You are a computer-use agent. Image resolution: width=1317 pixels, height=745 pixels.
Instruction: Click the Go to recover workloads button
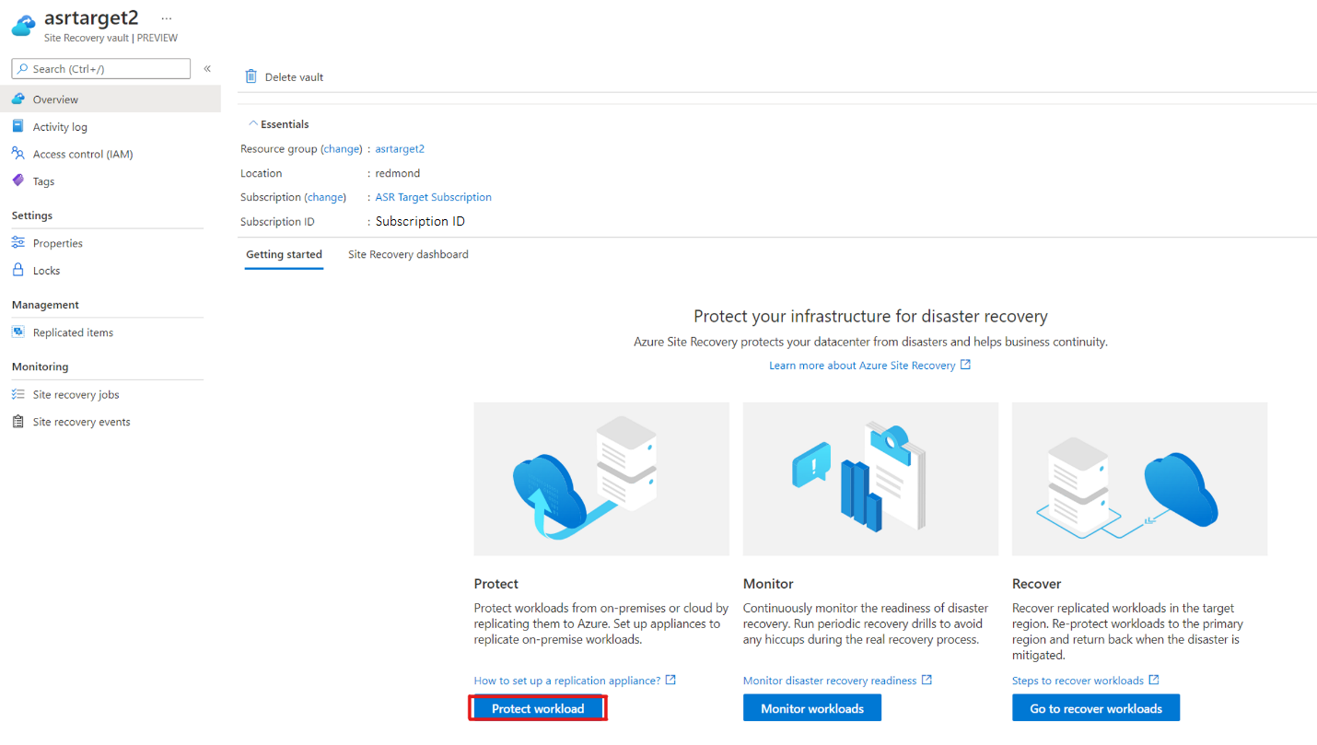(x=1096, y=708)
